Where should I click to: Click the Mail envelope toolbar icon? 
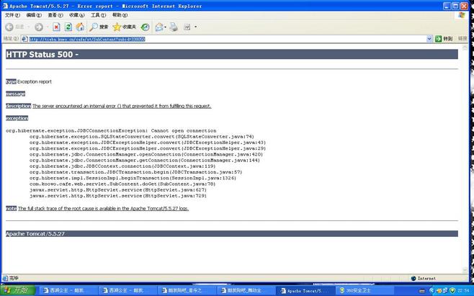pos(159,27)
